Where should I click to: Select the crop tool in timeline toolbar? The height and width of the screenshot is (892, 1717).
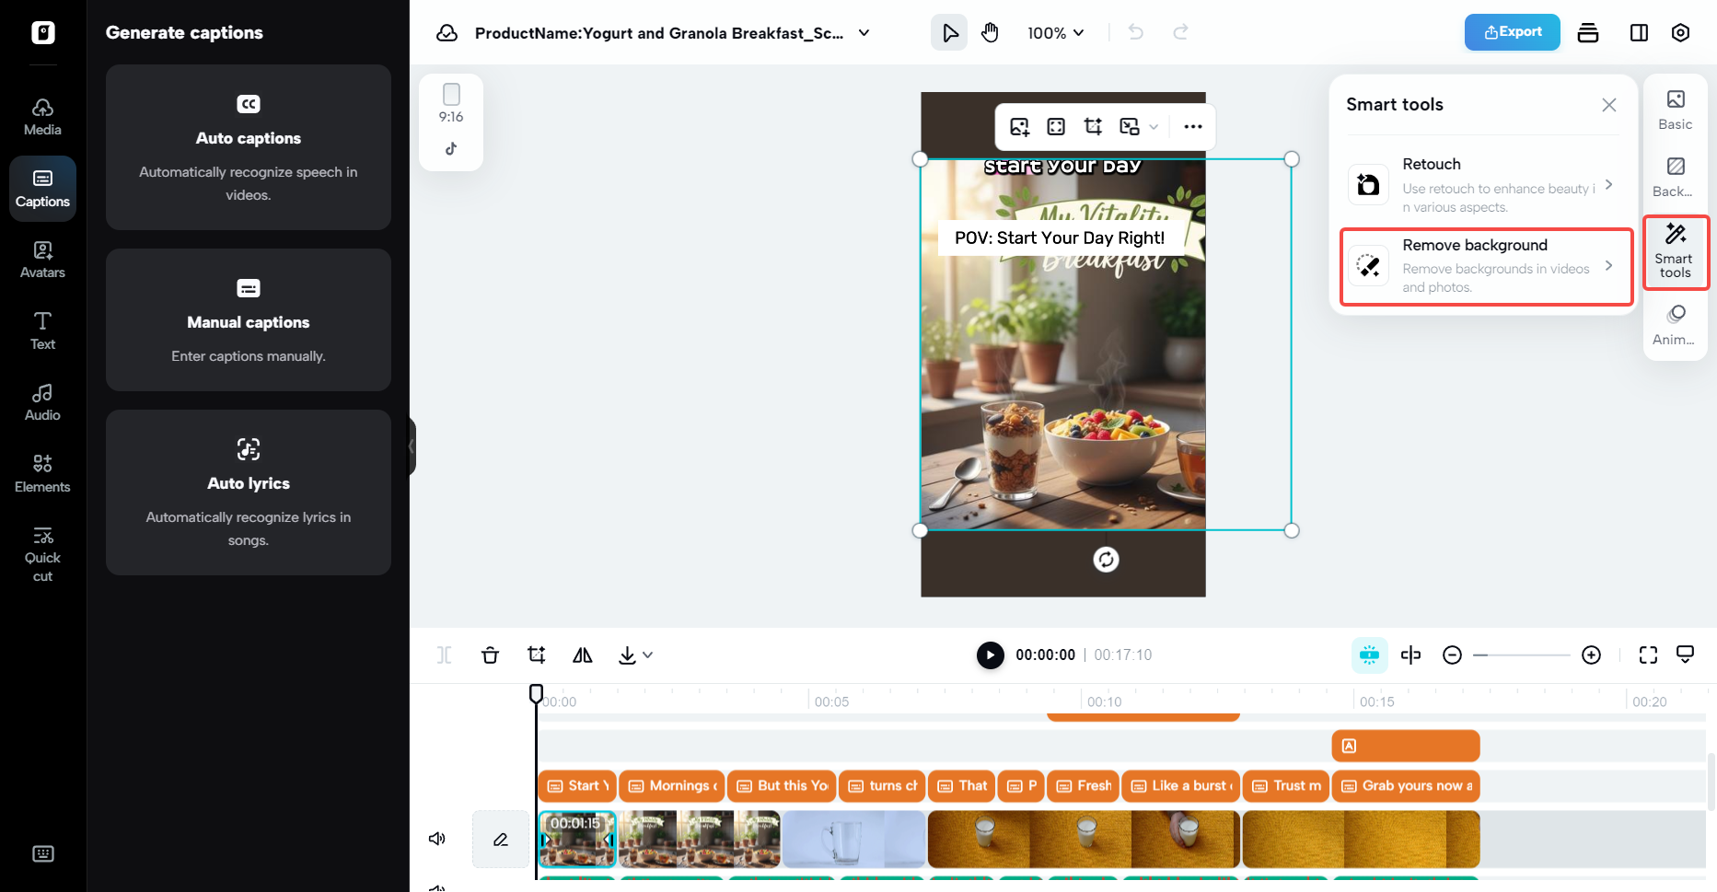[x=536, y=655]
